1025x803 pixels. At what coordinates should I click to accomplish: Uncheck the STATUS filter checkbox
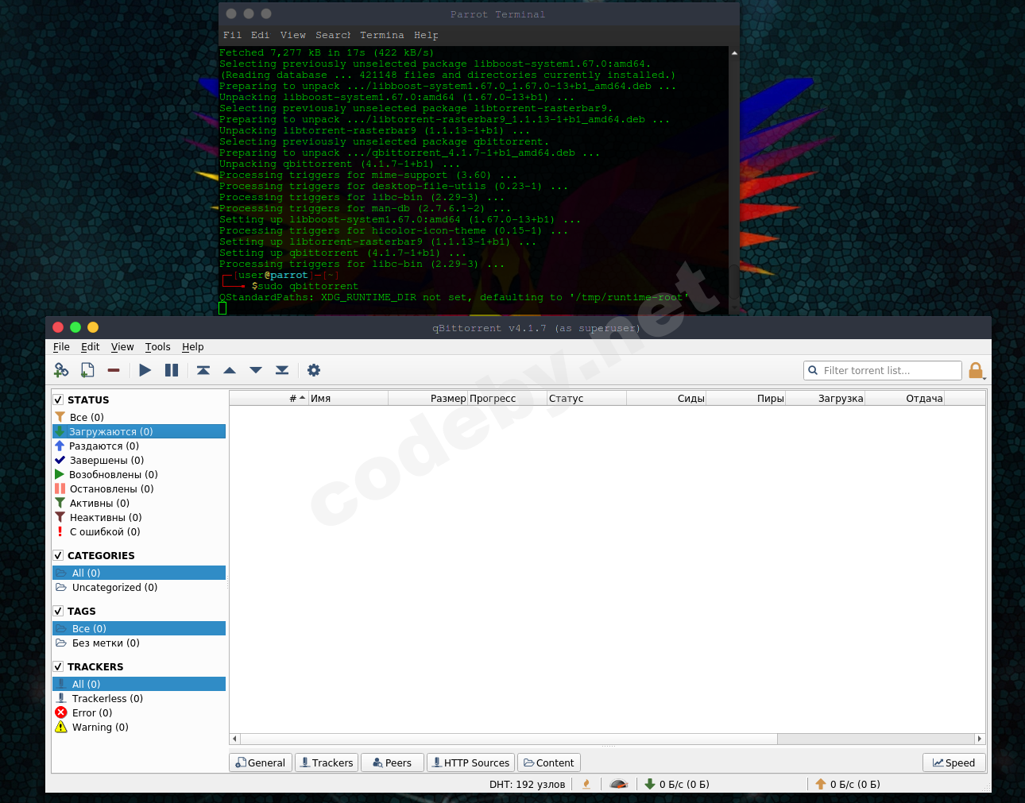[58, 400]
